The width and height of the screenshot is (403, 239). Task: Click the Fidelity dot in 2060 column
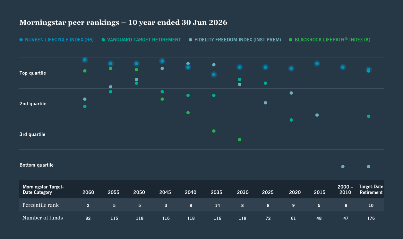coord(85,99)
